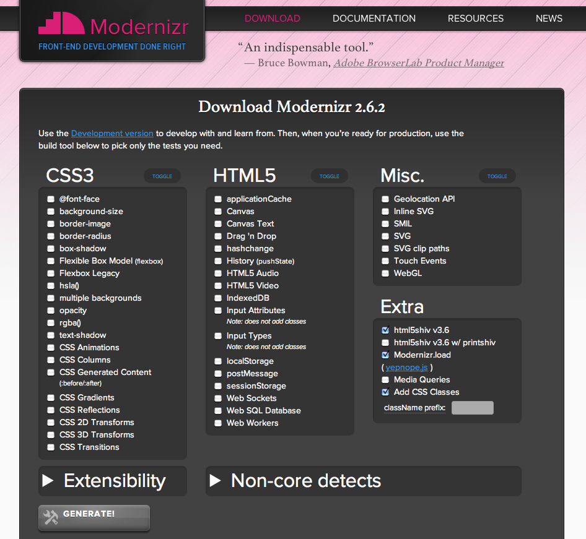Expand the Non-core detects section triangle
The height and width of the screenshot is (539, 586).
pyautogui.click(x=216, y=480)
